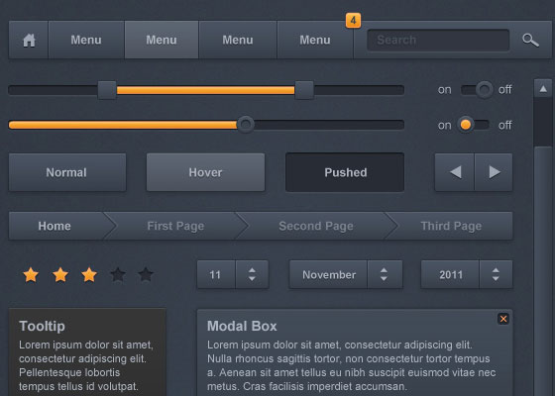
Task: Go to the home icon in navigation bar
Action: click(29, 40)
